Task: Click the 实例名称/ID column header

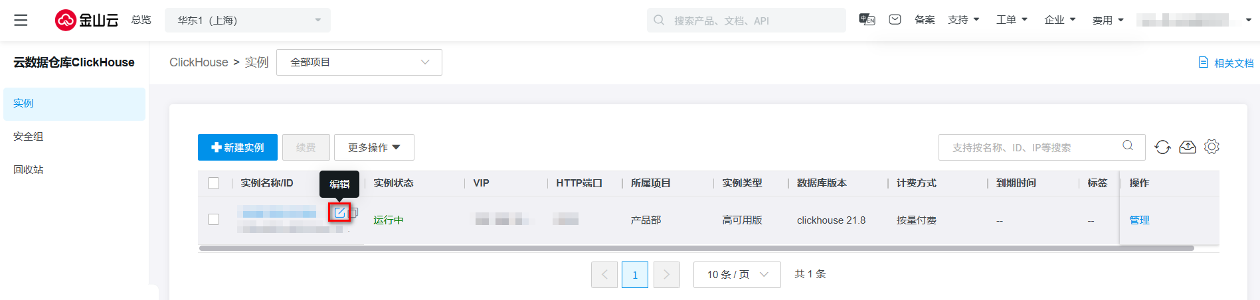Action: click(x=266, y=183)
